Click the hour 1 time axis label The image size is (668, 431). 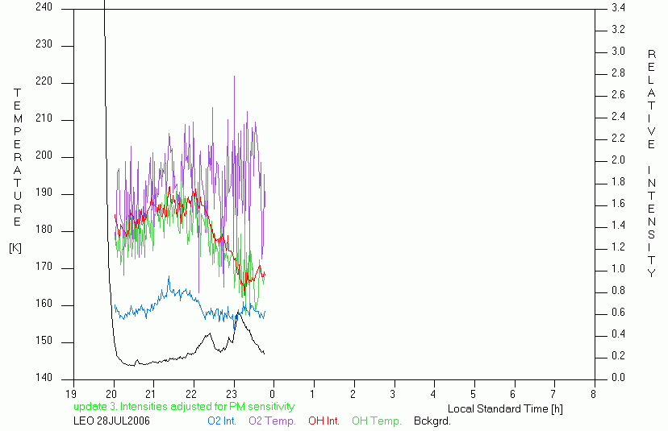tap(312, 394)
